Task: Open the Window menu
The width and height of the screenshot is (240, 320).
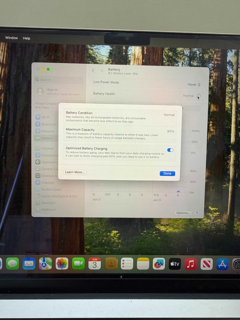Action: 11,38
